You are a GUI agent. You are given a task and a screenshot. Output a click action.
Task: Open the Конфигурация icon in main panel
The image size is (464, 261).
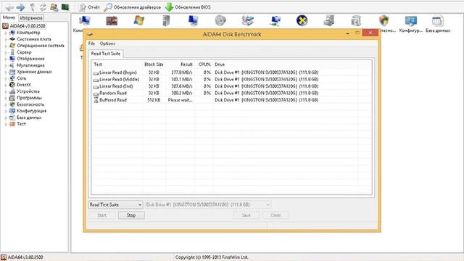pos(411,24)
